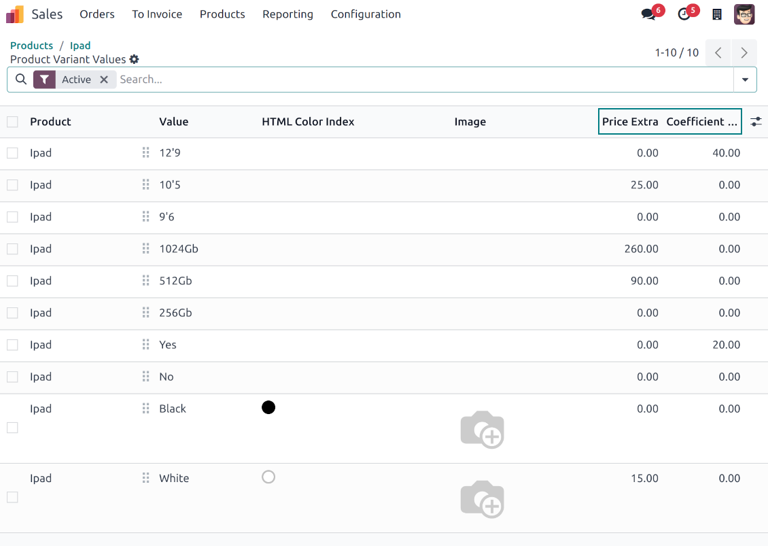
Task: Go to next page arrow
Action: [744, 52]
